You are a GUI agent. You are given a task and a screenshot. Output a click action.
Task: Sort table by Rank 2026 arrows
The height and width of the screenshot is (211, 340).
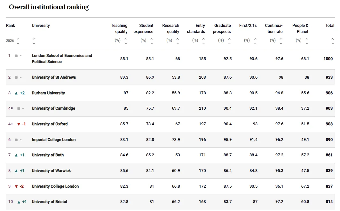18,41
